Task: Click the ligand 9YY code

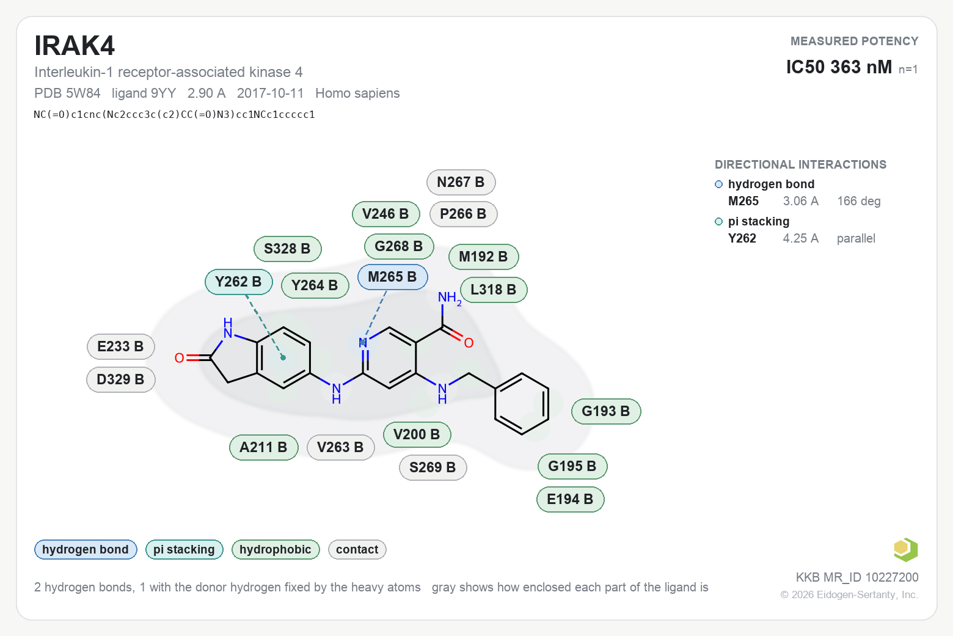Action: pos(144,93)
